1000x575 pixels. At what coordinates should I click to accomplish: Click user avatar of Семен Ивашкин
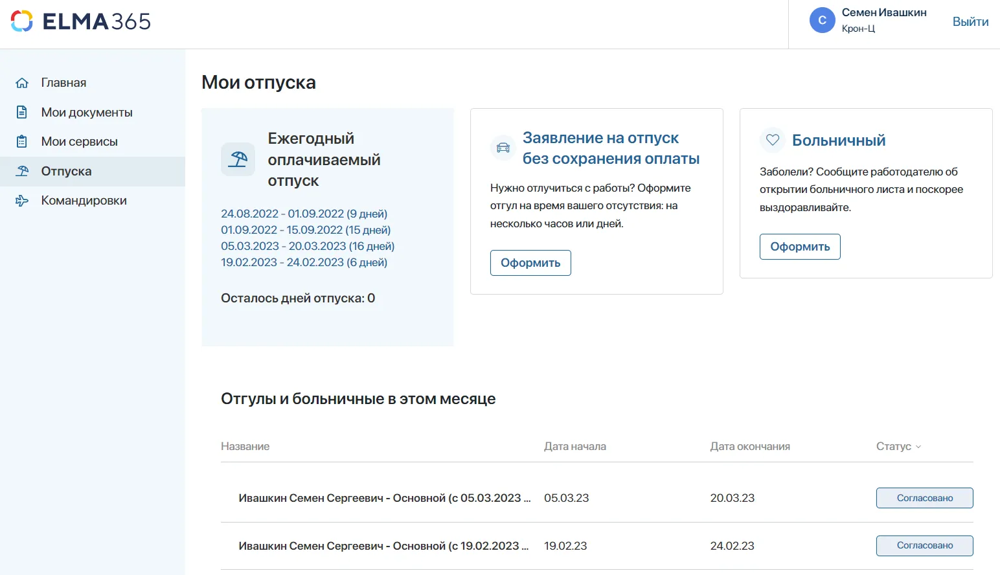[822, 20]
